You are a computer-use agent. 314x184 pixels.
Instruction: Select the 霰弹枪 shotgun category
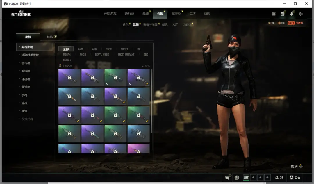[26, 87]
